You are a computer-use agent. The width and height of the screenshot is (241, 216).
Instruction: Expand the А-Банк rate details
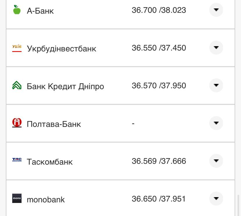[x=216, y=10]
